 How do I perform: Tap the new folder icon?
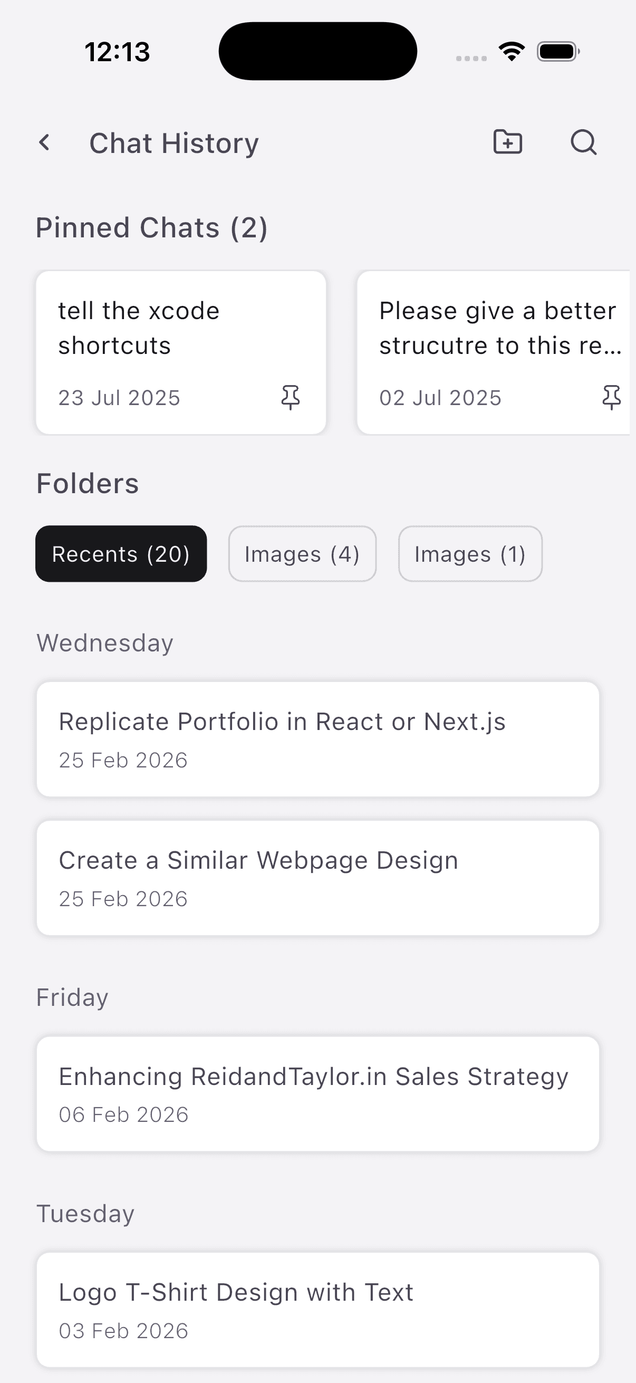[507, 142]
